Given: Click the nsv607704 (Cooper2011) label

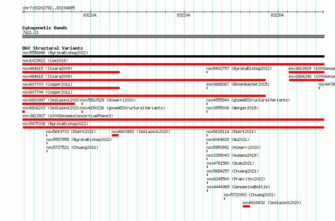Looking at the screenshot, I should (47, 92).
